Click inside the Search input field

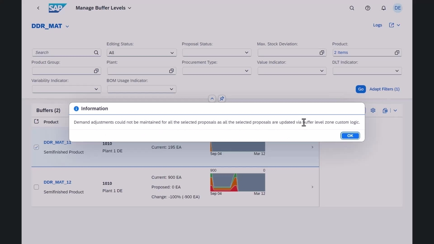coord(61,52)
